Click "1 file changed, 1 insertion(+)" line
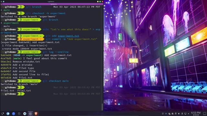Viewport: 207px width, 116px height. click(25, 45)
